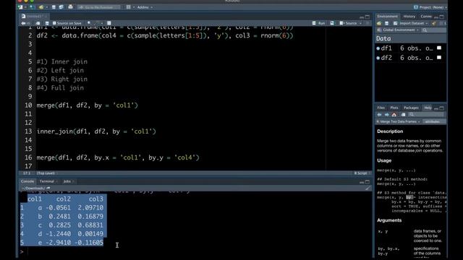
Task: Open the R Script file type dropdown
Action: coord(362,173)
